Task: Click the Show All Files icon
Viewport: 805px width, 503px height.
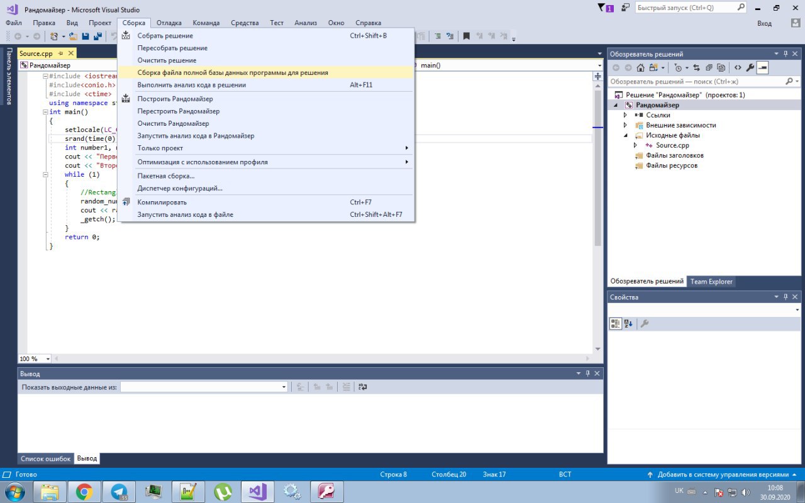Action: pos(721,68)
